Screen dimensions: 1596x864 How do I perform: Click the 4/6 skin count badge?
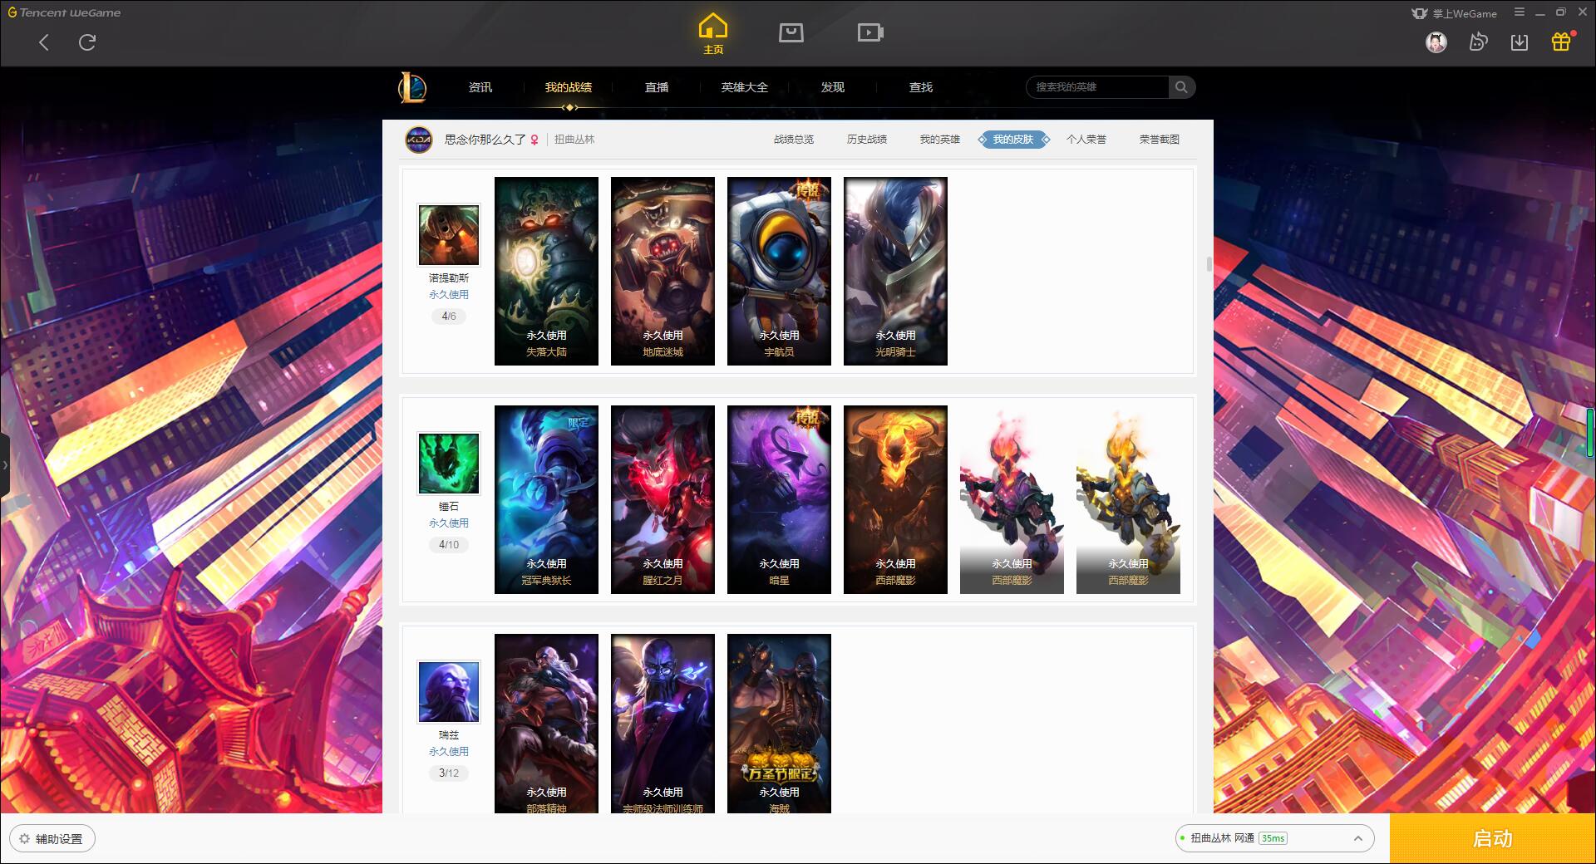449,316
